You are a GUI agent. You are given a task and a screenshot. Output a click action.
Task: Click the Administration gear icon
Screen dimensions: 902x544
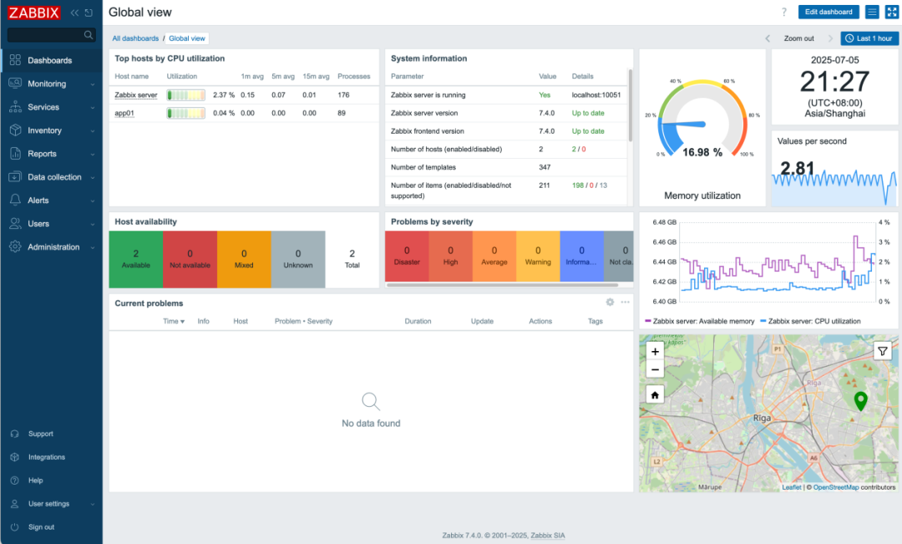tap(16, 247)
